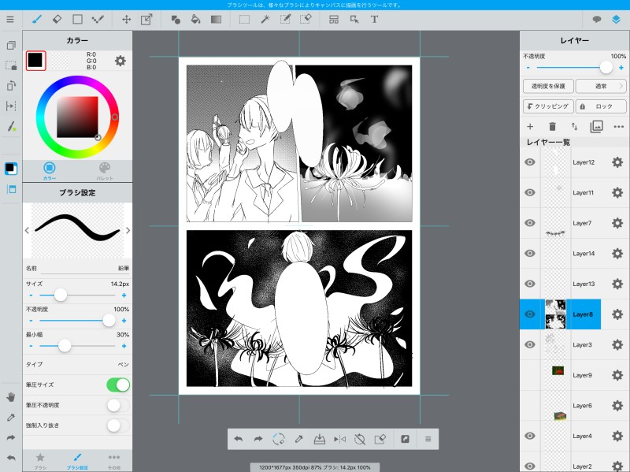The width and height of the screenshot is (630, 472).
Task: Hide Layer12 using its eye icon
Action: 530,162
